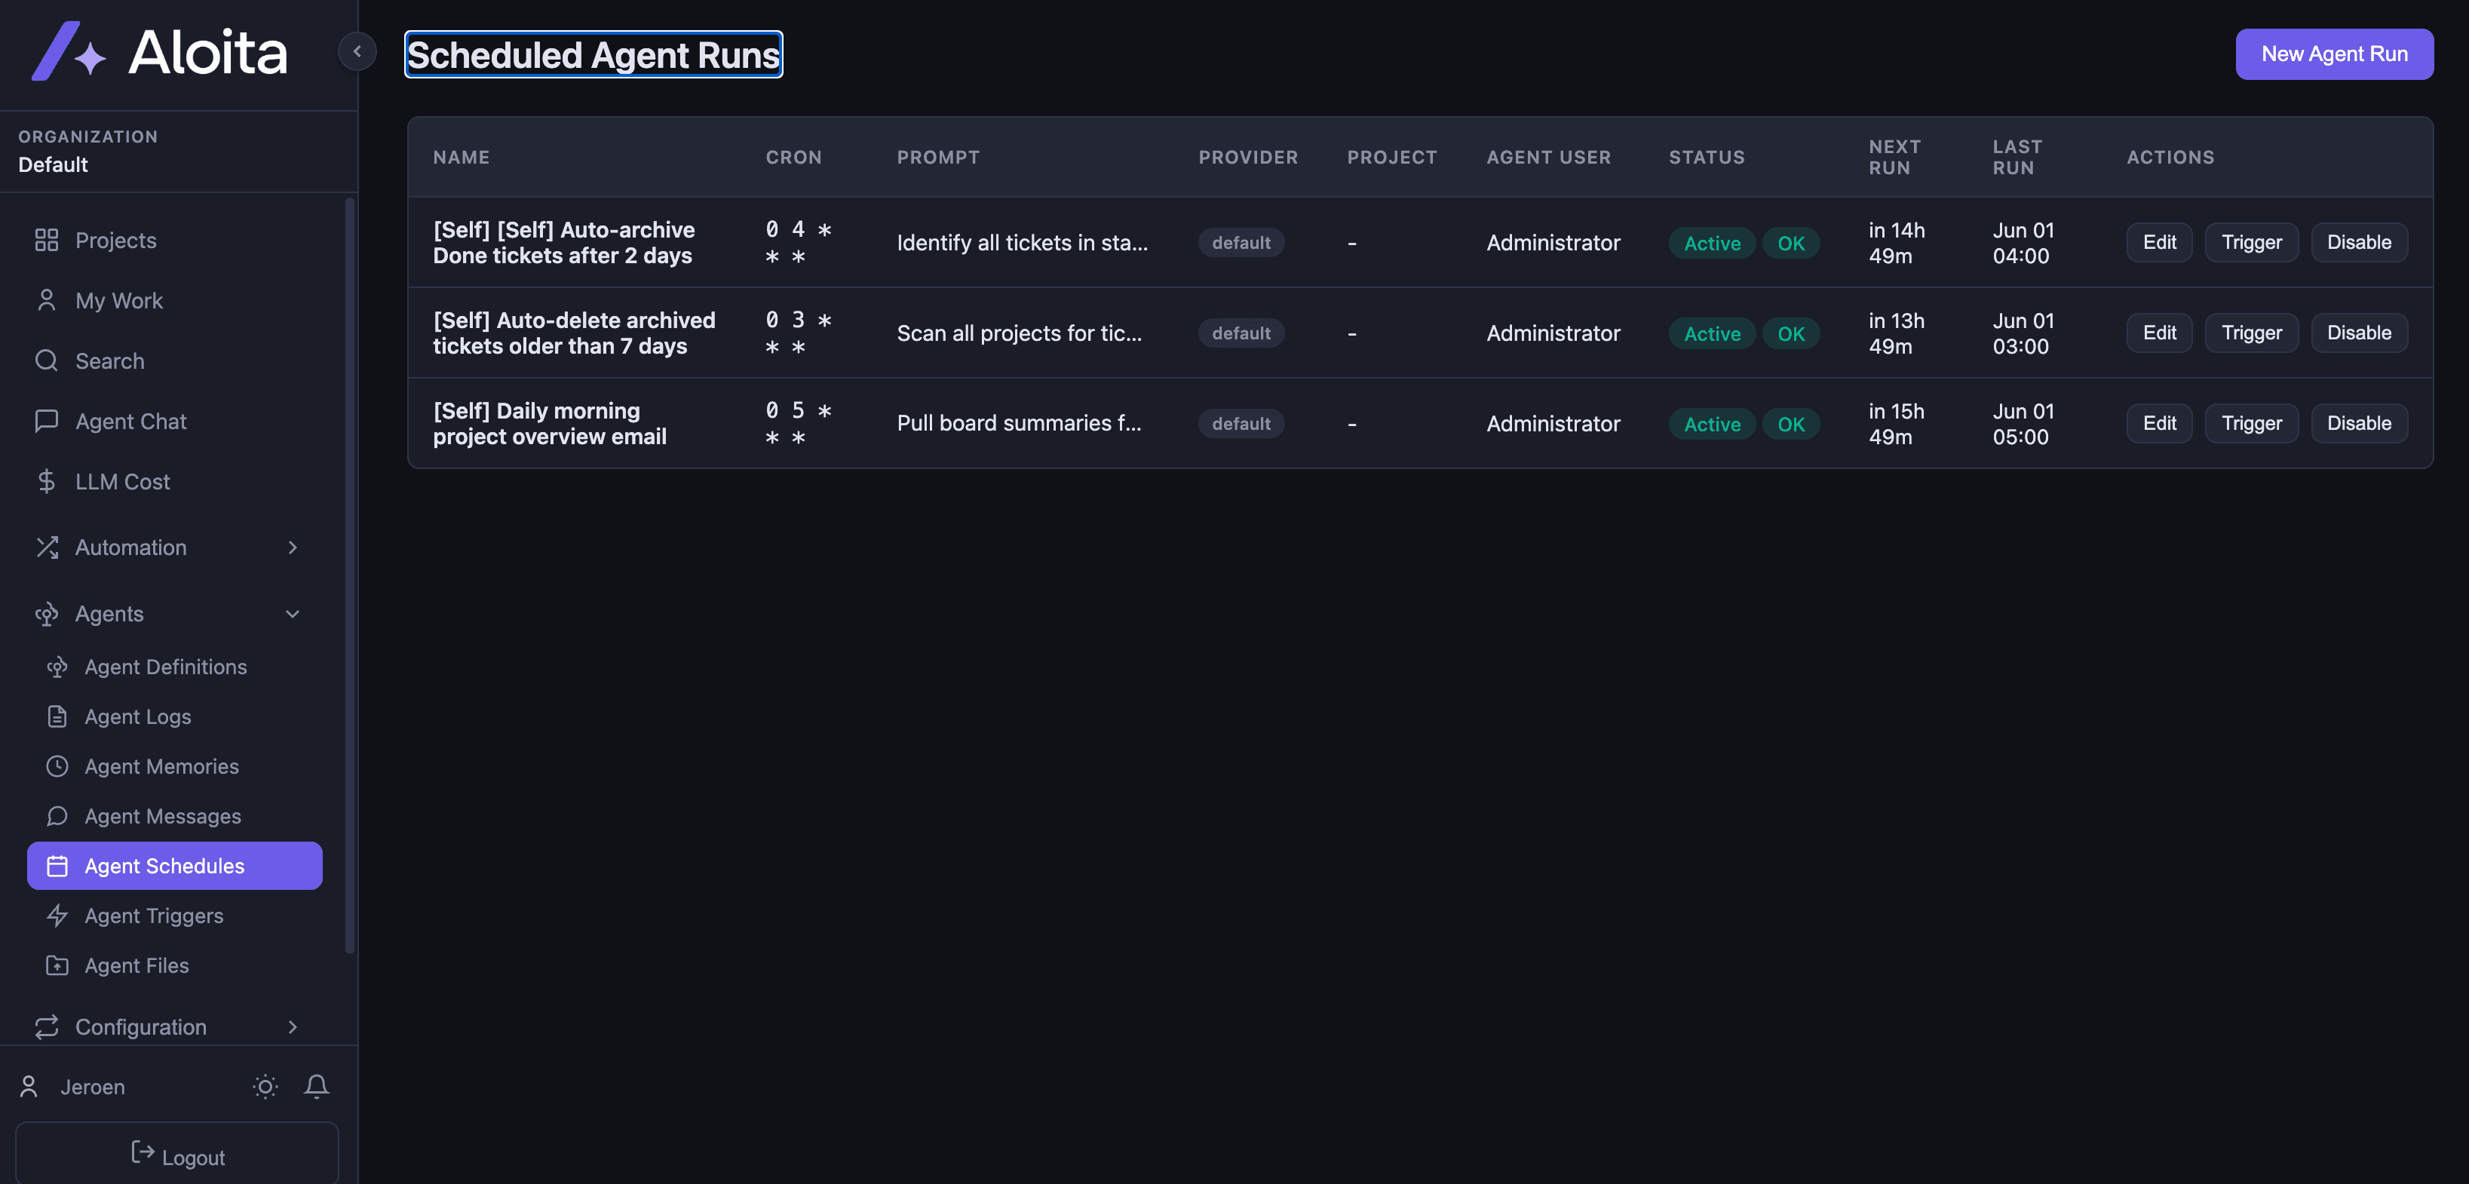Click the Agent Schedules calendar icon
Image resolution: width=2469 pixels, height=1184 pixels.
pos(57,866)
